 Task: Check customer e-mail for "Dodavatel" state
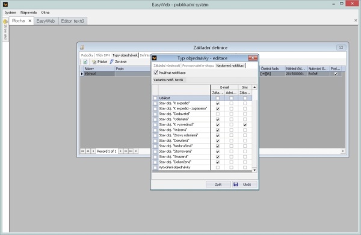point(218,114)
